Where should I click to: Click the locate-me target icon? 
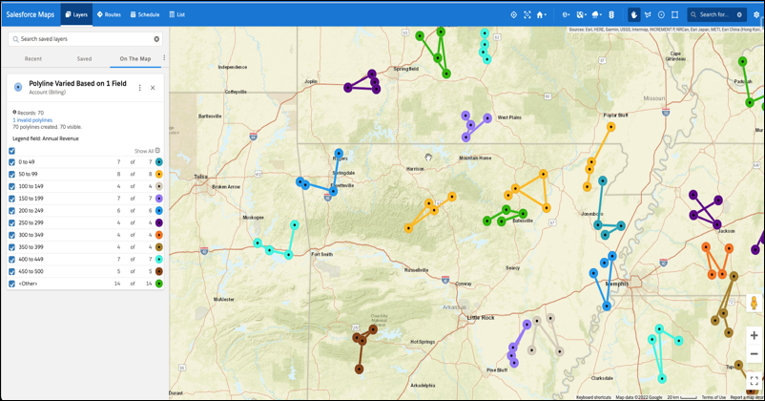tap(513, 14)
